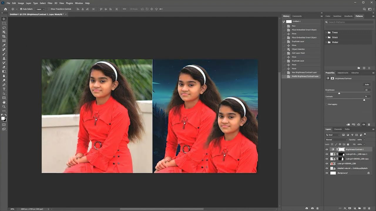Toggle Background layer visibility eye
Screen dimensions: 376x211
327,173
